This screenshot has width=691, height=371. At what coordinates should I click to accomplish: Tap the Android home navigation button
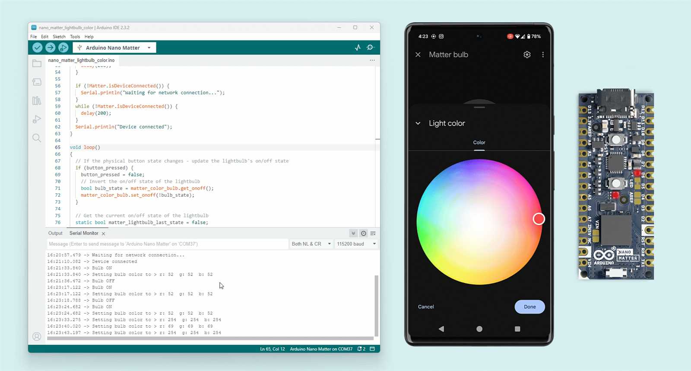pos(479,329)
